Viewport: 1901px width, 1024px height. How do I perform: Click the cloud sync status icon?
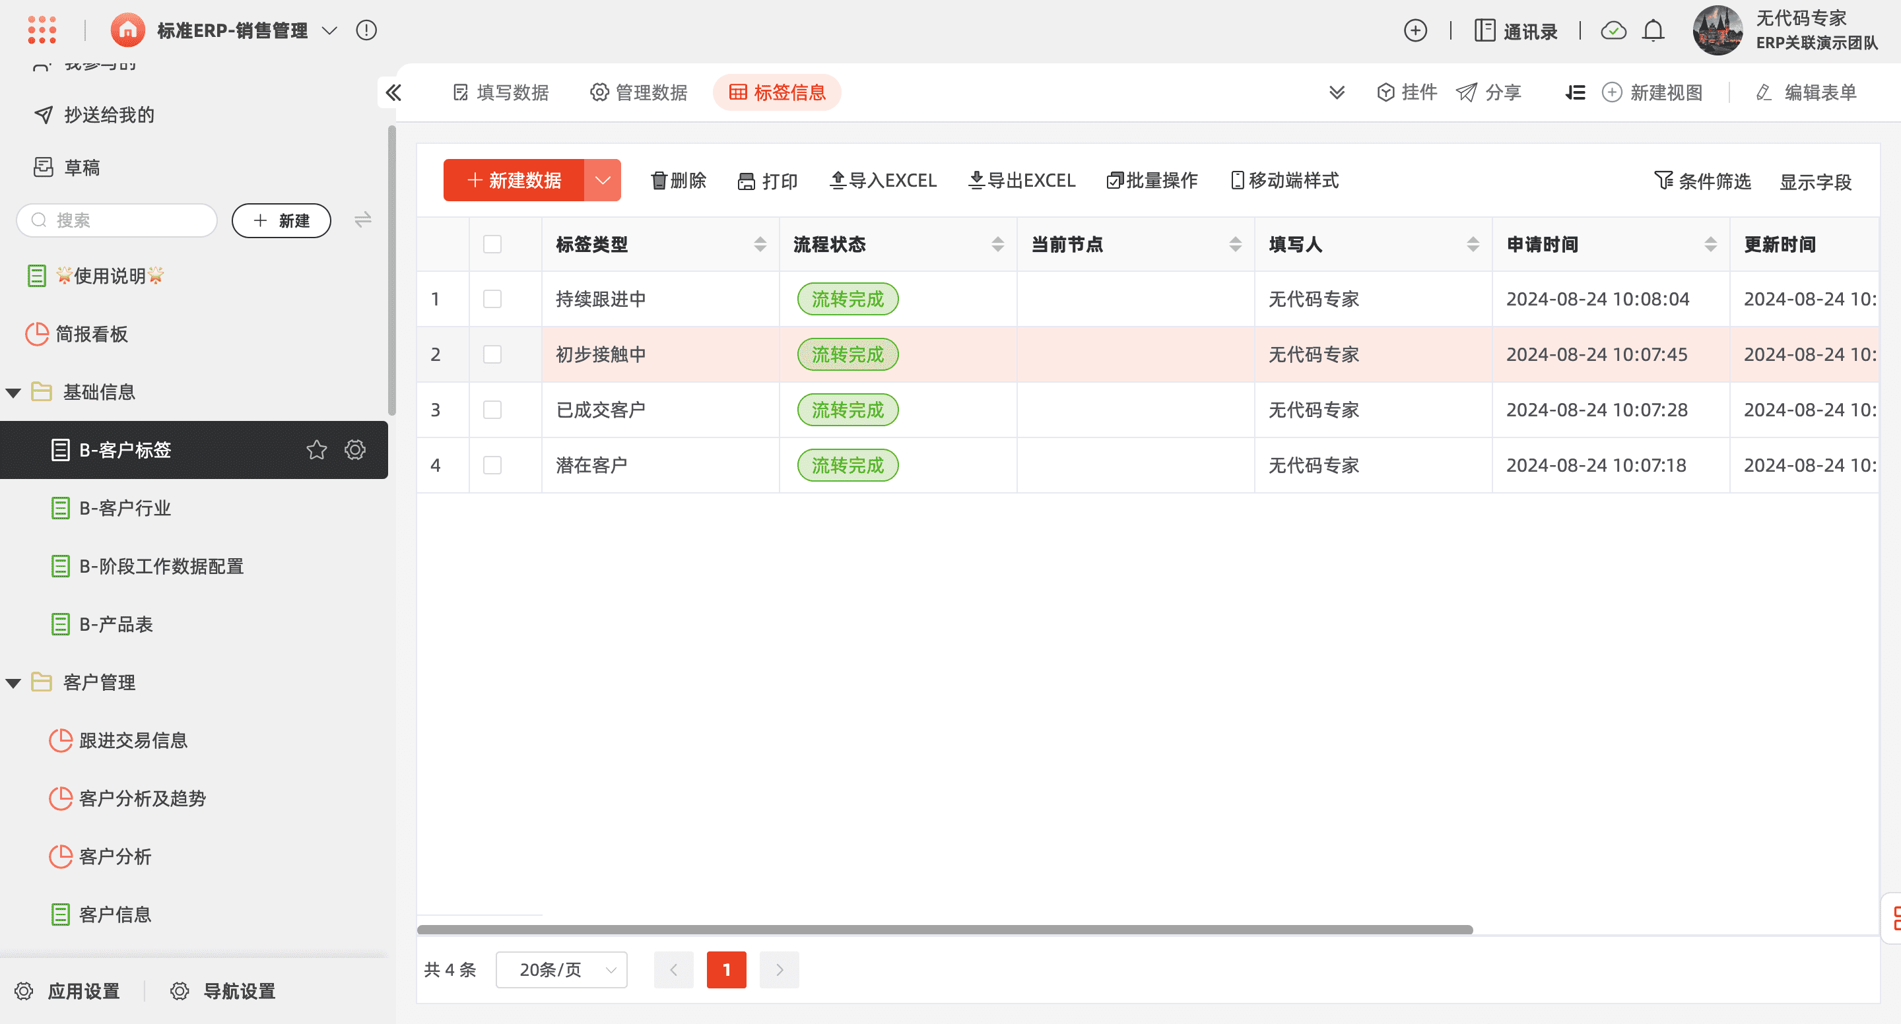tap(1613, 30)
